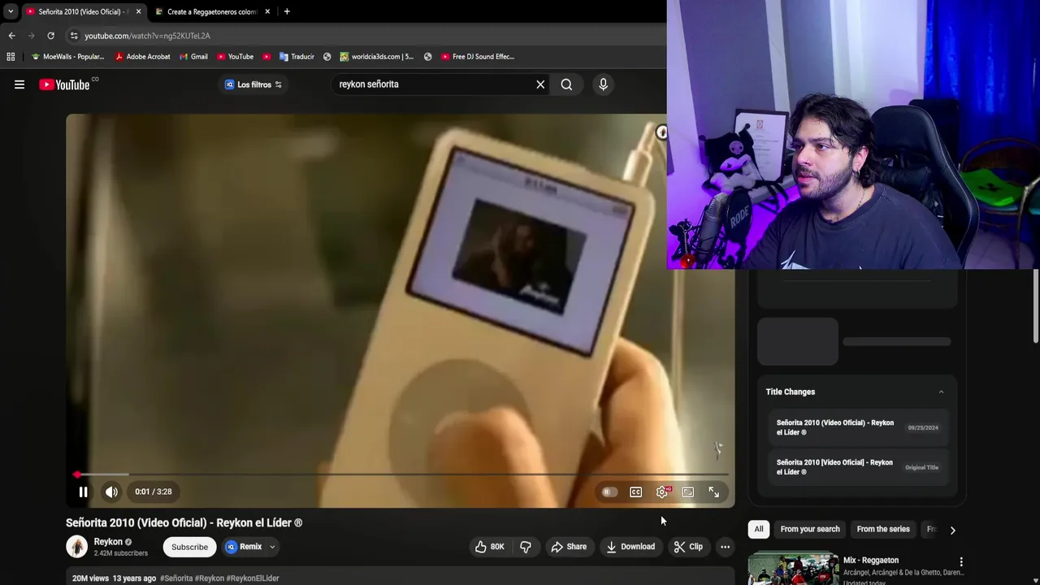
Task: Open tab search dropdown
Action: click(10, 11)
